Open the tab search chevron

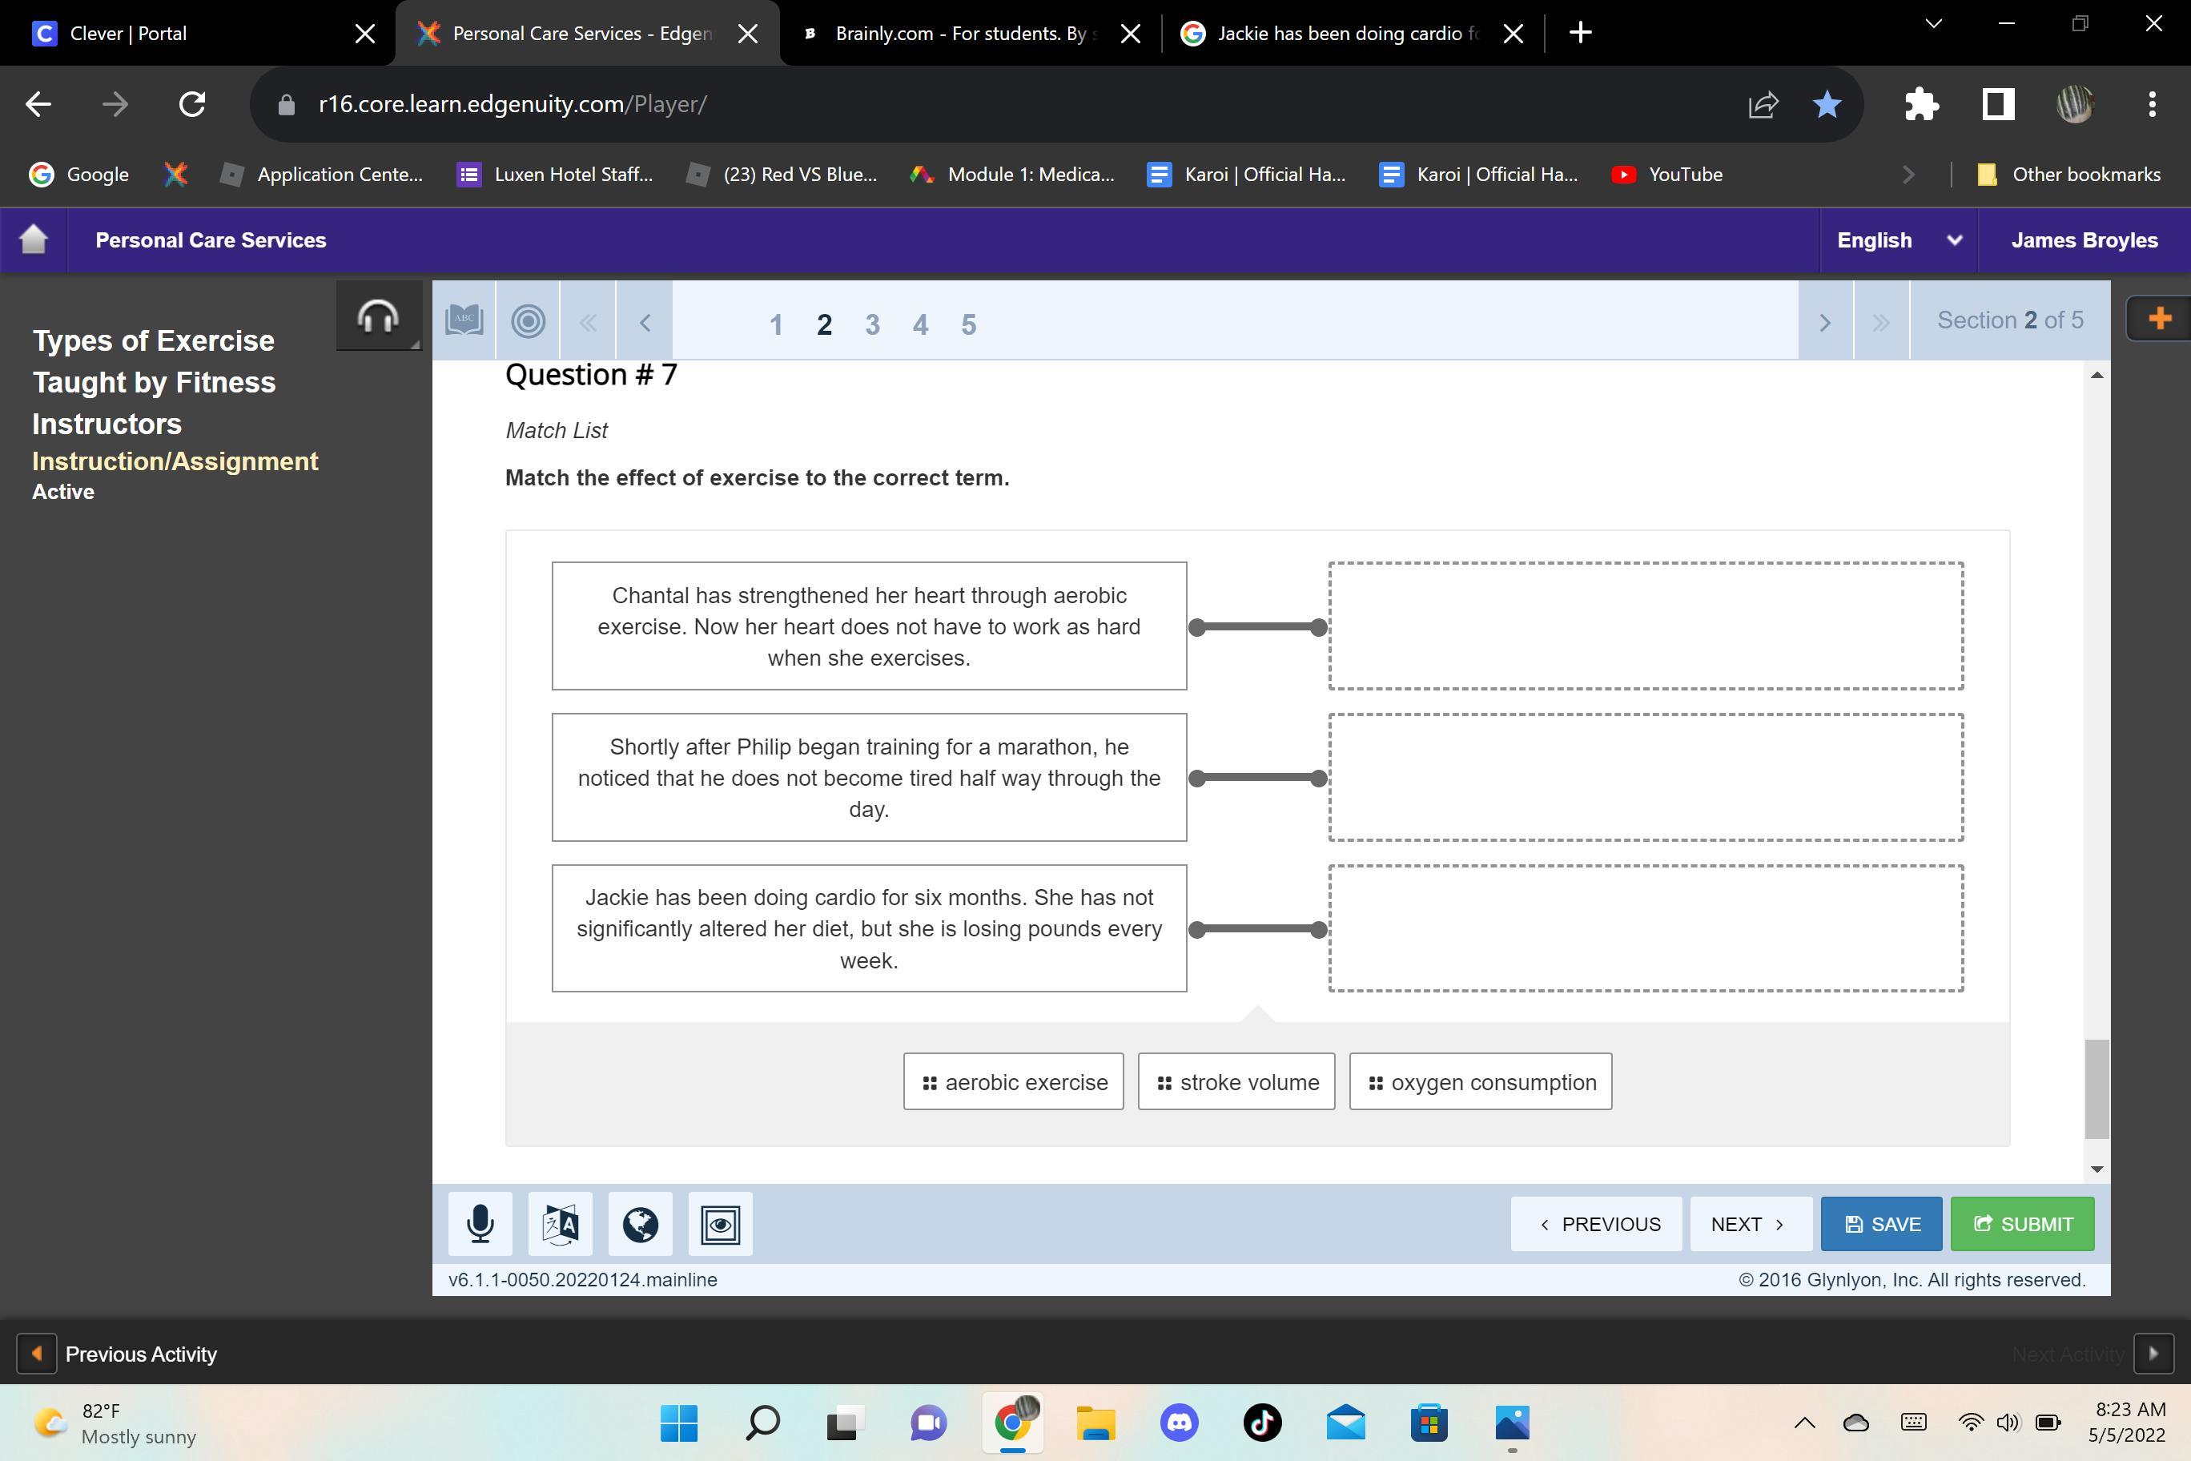[1933, 24]
